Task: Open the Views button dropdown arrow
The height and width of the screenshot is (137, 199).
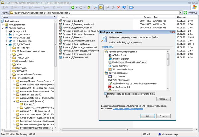Action: point(134,7)
